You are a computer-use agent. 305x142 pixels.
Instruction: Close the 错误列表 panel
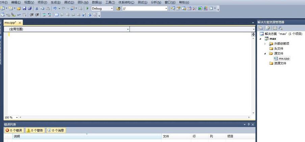point(253,125)
